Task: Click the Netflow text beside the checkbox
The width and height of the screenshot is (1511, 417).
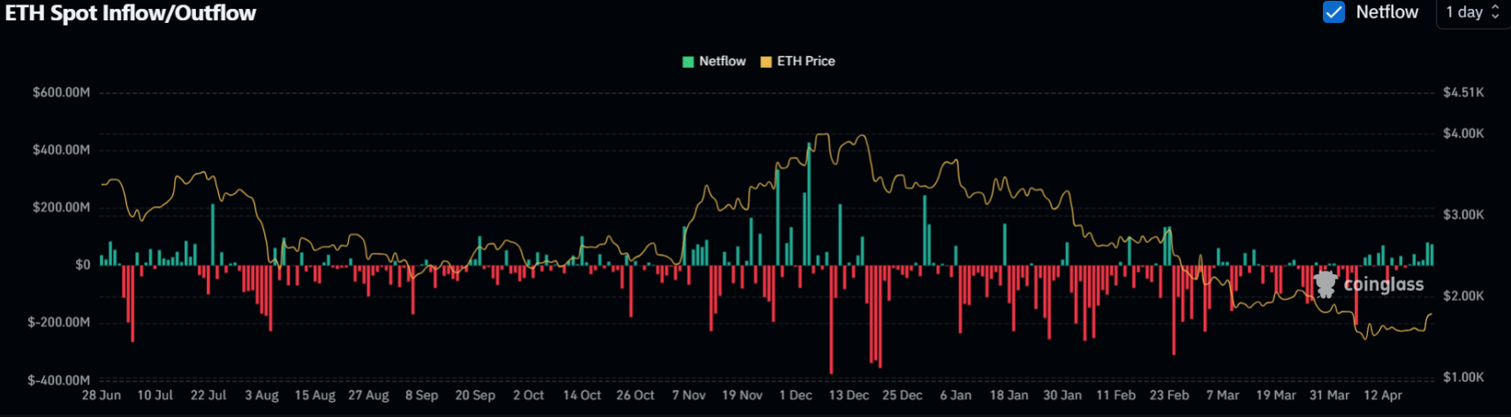Action: [1386, 12]
